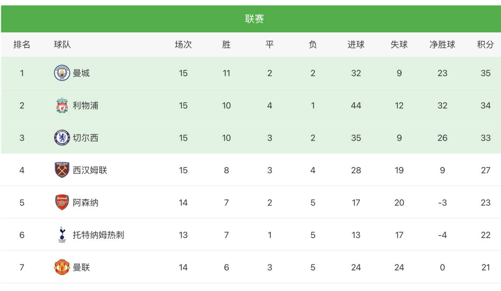Click the Arsenal club crest

click(62, 202)
